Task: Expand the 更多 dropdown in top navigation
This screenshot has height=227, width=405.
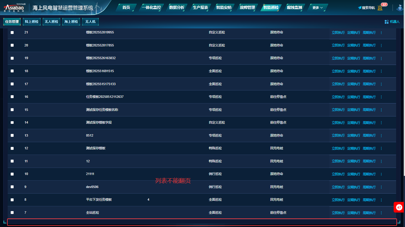Action: 318,8
